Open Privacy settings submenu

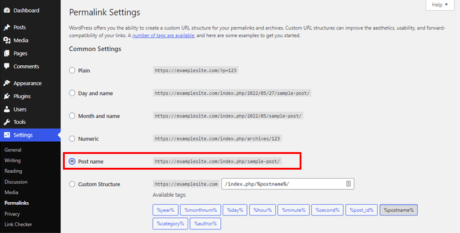12,214
